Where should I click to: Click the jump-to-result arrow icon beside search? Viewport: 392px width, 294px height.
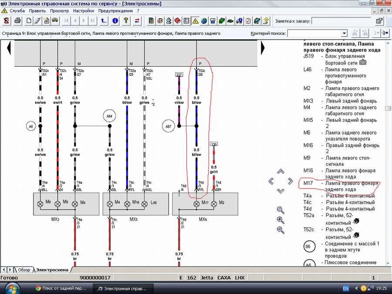(x=385, y=33)
